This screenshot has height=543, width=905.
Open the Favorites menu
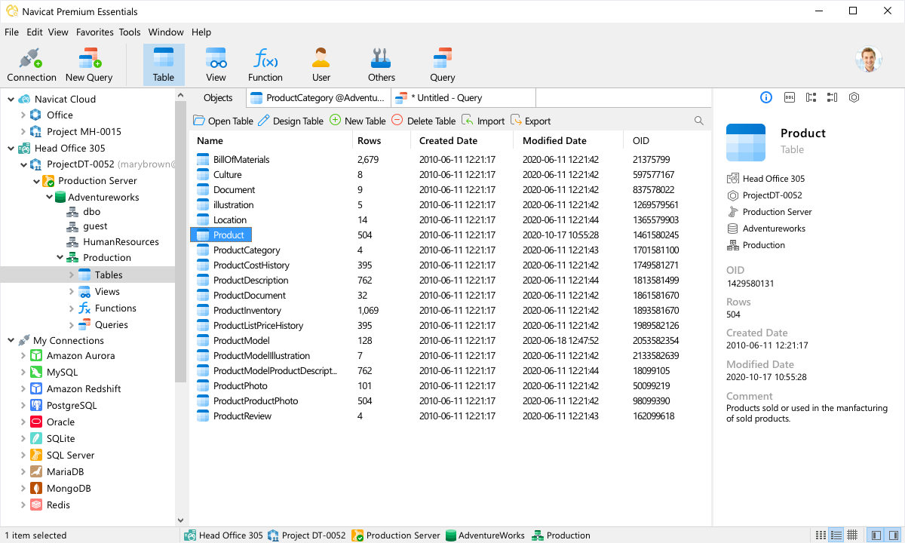point(94,32)
